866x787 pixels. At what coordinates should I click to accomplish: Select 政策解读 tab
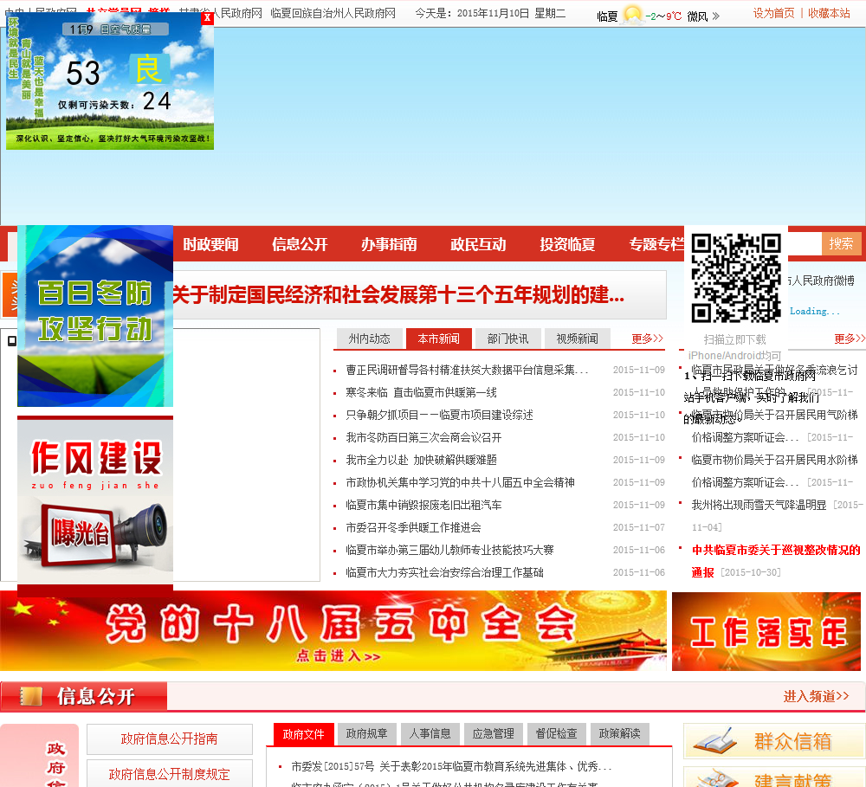pos(620,734)
